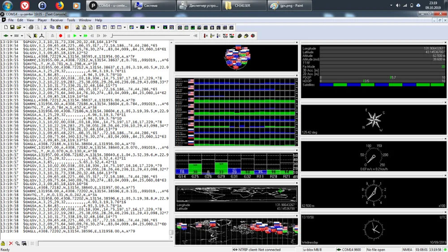Click the Hotstart thermometer H icon
This screenshot has height=252, width=448.
[x=206, y=36]
